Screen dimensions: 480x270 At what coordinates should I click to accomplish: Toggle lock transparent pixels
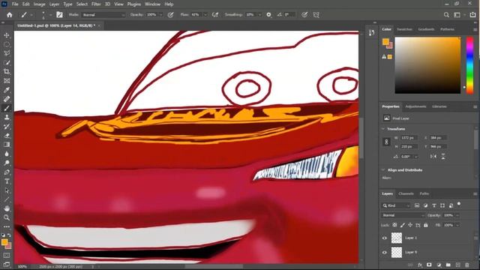tap(395, 225)
